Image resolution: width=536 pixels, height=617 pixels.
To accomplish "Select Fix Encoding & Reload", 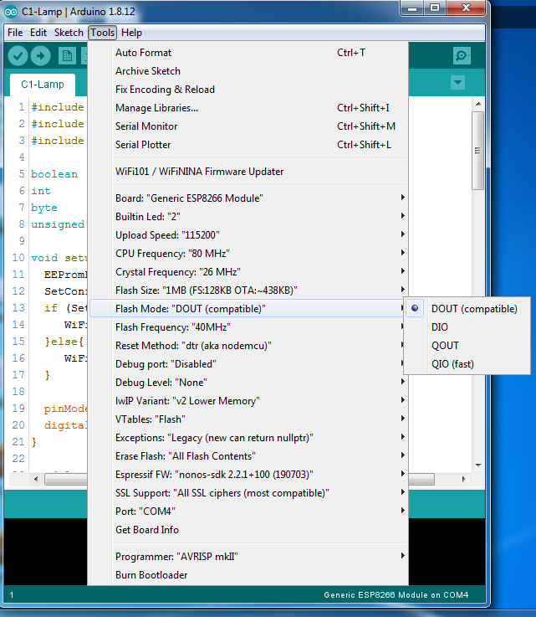I will [248, 90].
